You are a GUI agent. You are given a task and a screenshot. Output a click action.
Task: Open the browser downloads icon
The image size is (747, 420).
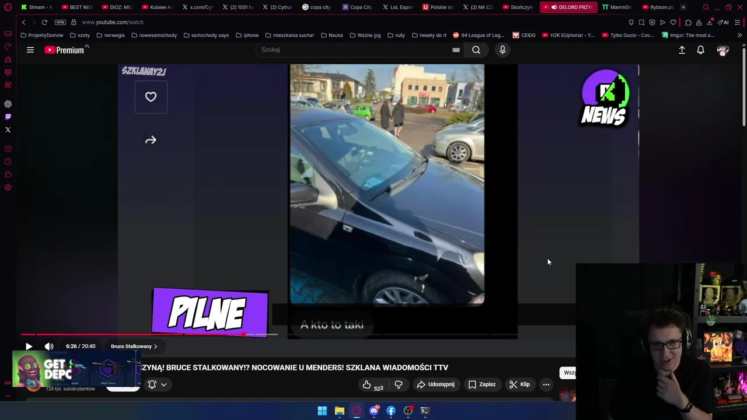(710, 22)
